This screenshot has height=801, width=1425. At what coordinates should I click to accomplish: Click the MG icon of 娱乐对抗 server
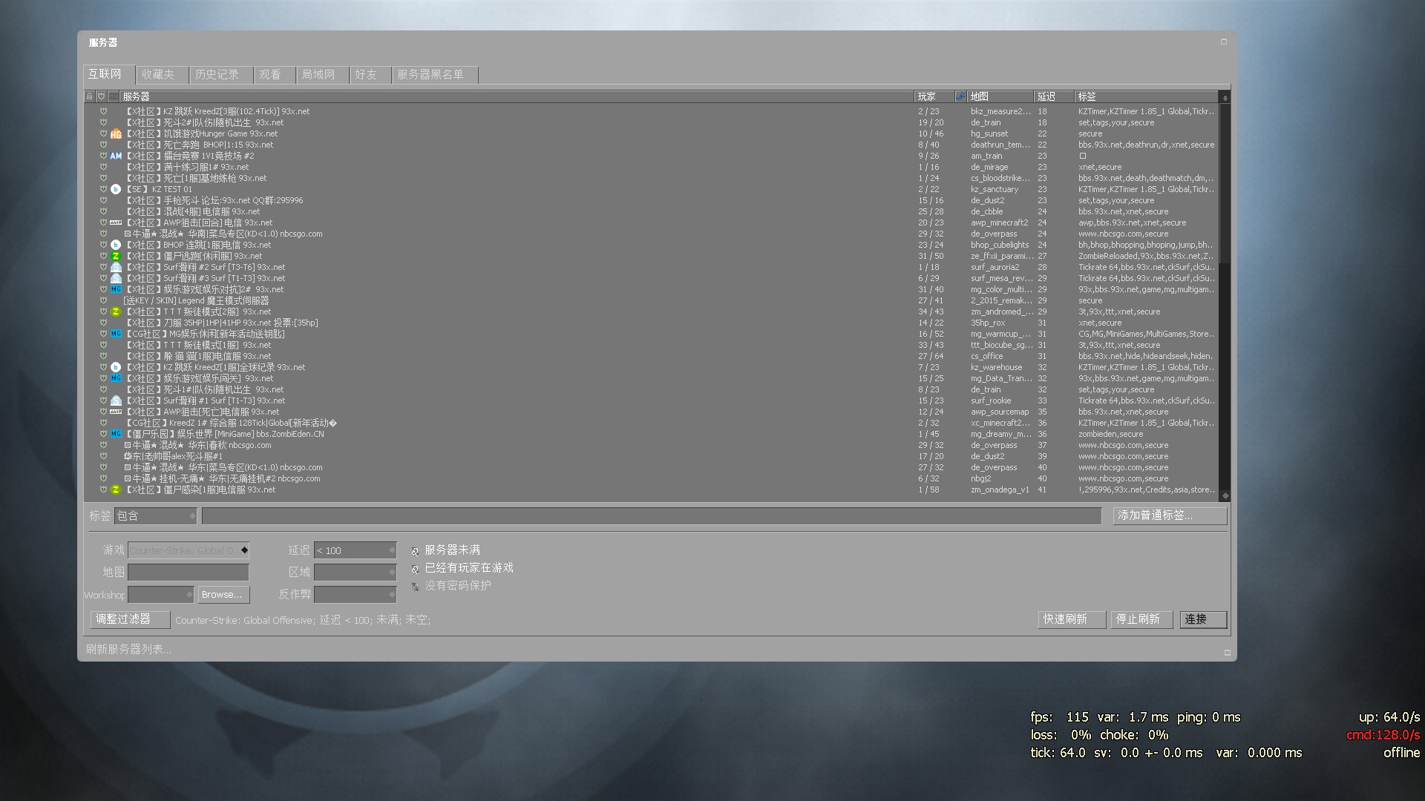point(116,290)
